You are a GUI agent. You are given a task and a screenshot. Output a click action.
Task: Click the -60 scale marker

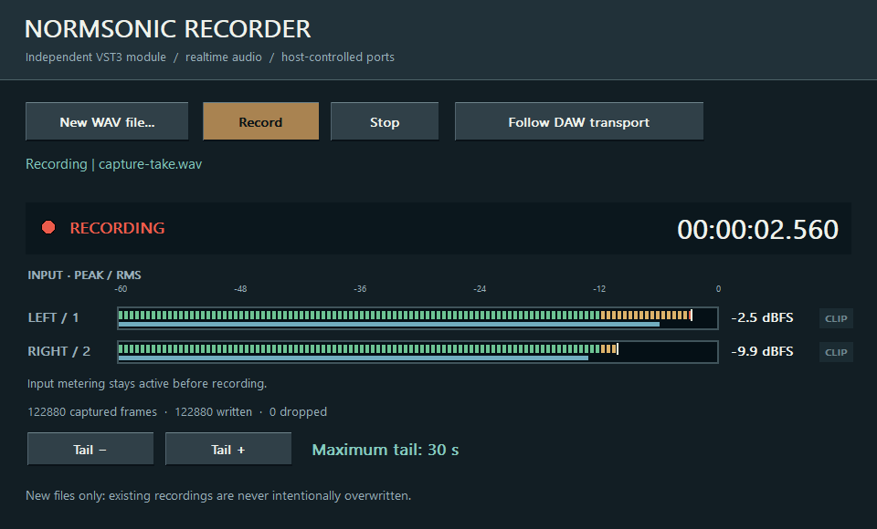click(121, 289)
